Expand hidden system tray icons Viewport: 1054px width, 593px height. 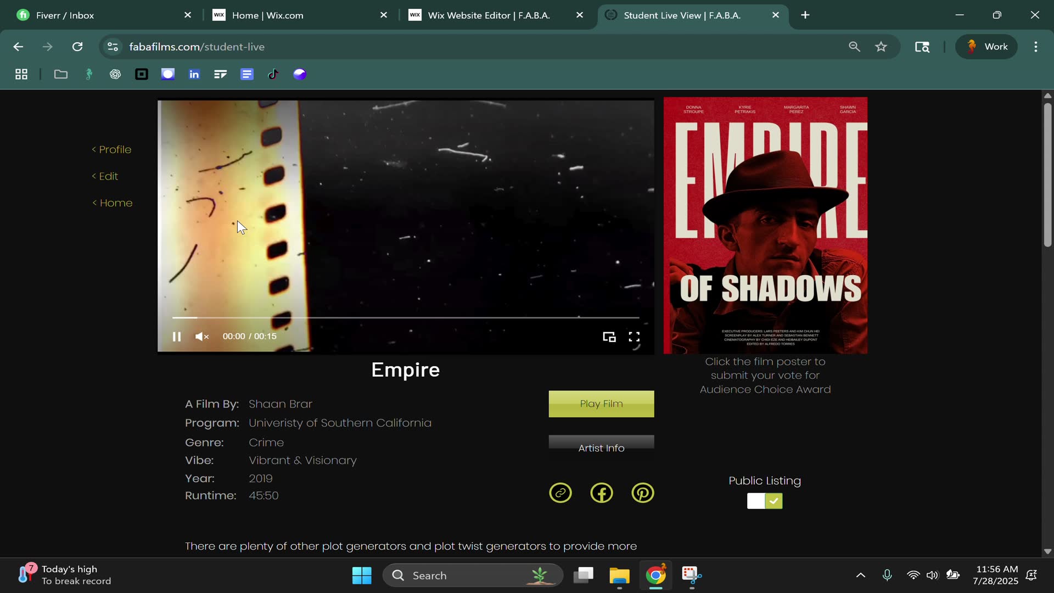(860, 575)
